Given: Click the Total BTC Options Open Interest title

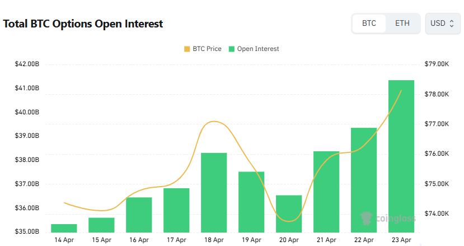Looking at the screenshot, I should coord(83,24).
